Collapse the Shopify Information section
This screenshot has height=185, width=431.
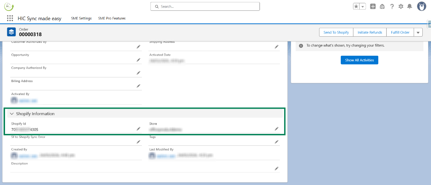[x=12, y=114]
